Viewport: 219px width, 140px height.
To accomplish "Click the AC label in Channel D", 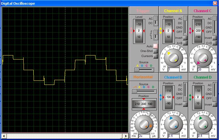I will click(210, 85).
